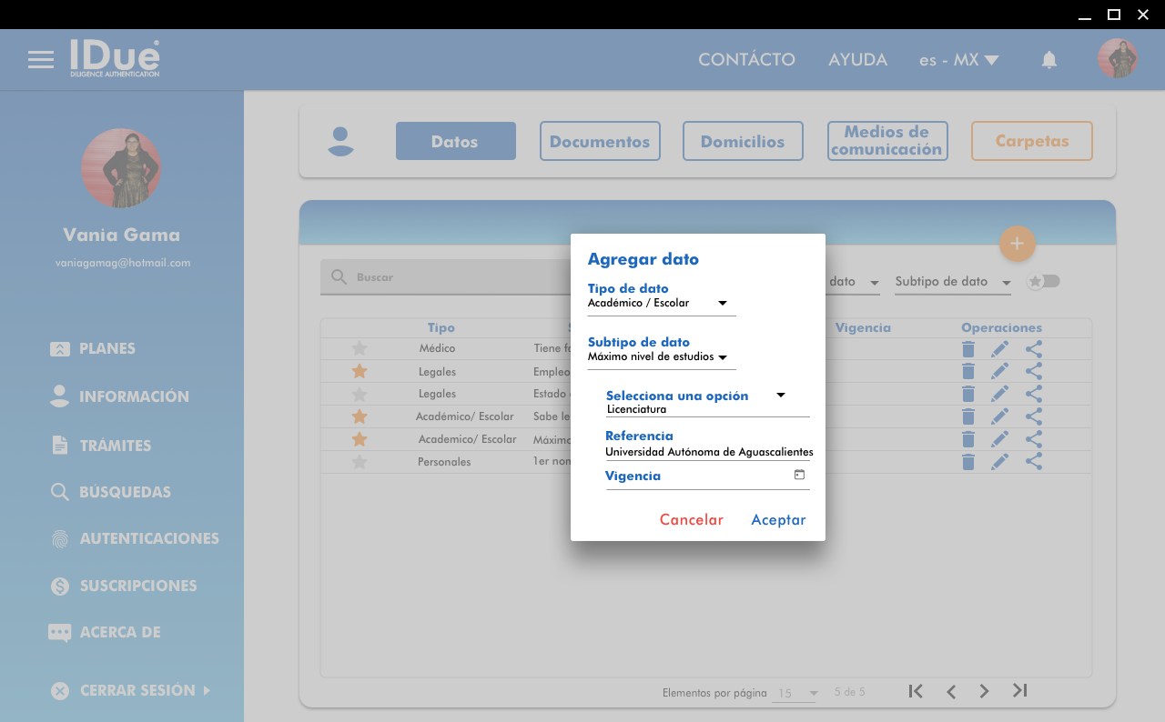Unmark favorite star on first Legales row
This screenshot has width=1165, height=722.
click(360, 371)
